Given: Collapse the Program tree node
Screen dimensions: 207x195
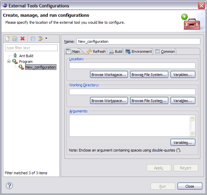Looking at the screenshot, I should [9, 62].
